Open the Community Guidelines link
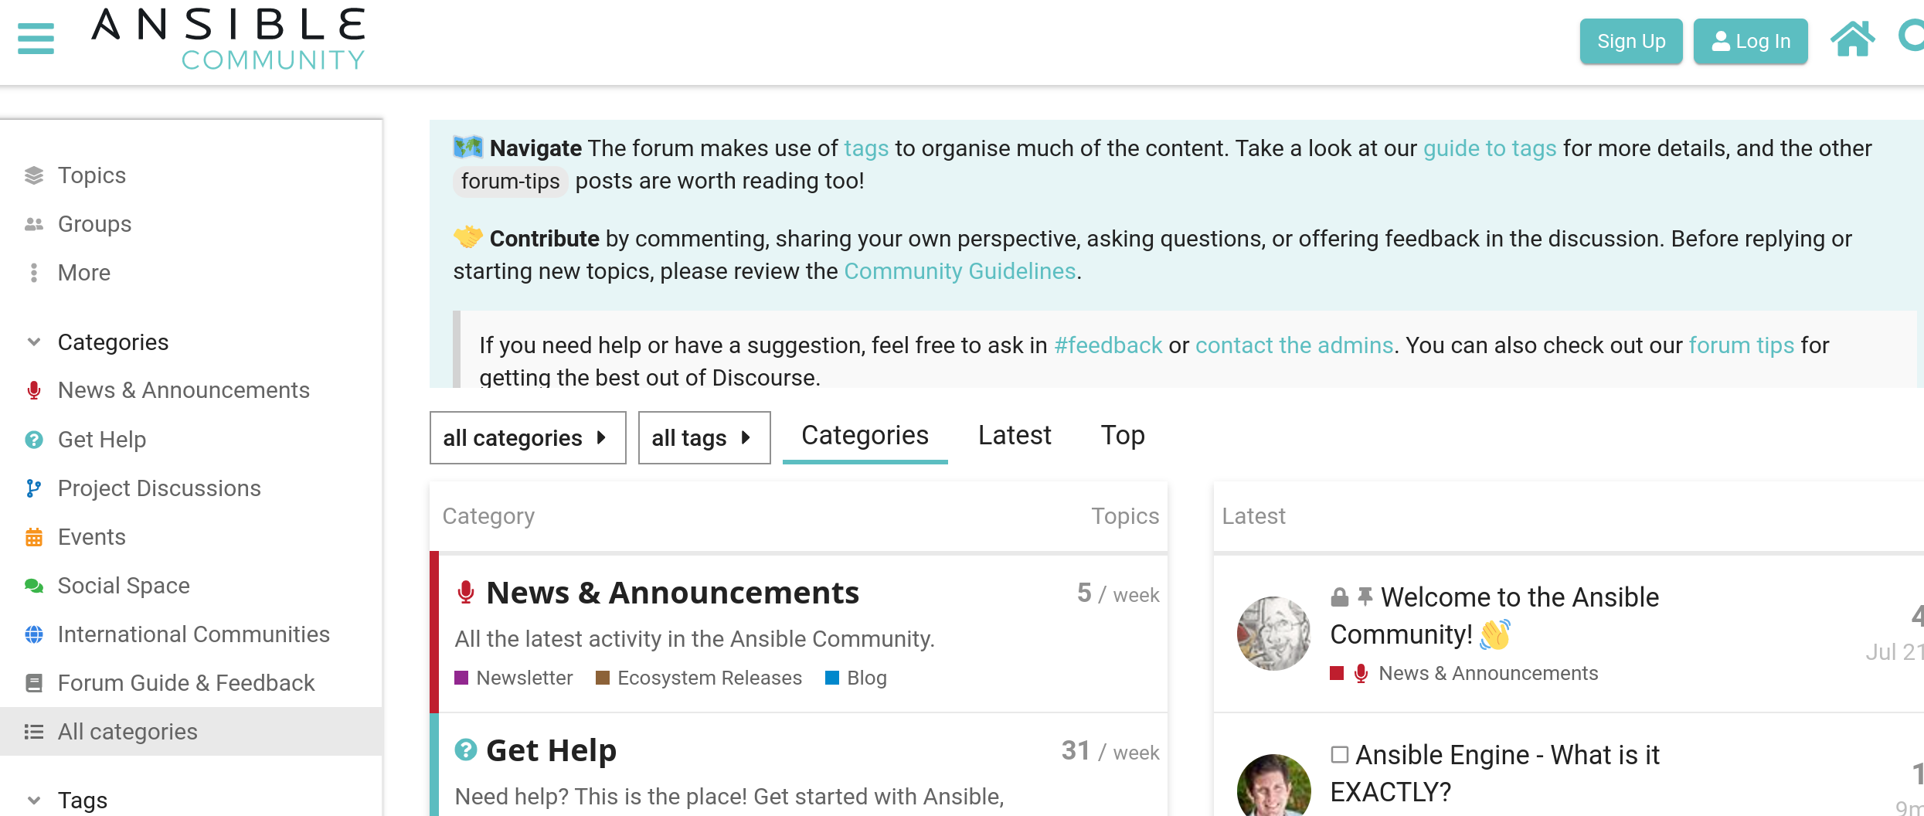The width and height of the screenshot is (1924, 816). (x=960, y=271)
